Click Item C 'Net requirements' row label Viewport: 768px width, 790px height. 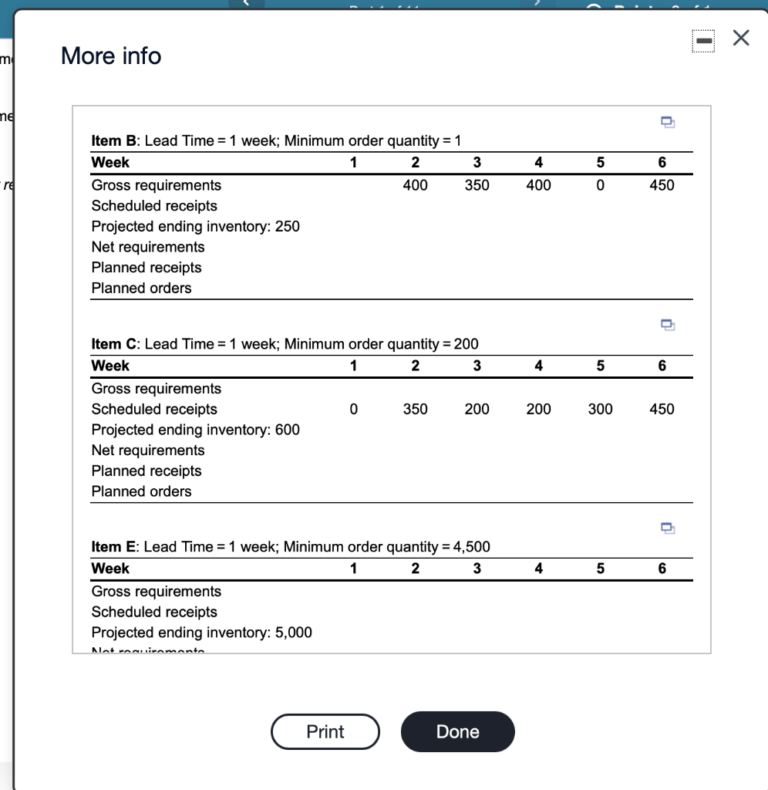(148, 451)
